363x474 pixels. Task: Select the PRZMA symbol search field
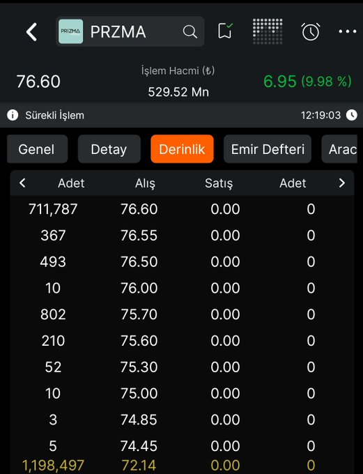(x=130, y=31)
